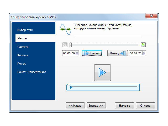Click into the end time field 00:02:28
The image size is (168, 126).
[x=136, y=53]
